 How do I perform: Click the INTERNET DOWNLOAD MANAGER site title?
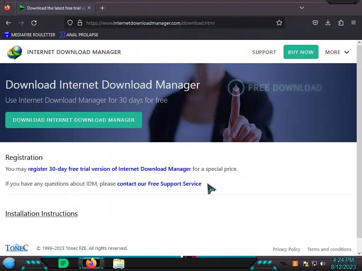click(74, 52)
